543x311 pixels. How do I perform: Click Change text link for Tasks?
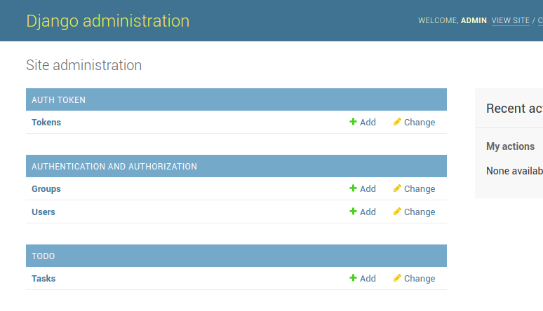pos(420,279)
